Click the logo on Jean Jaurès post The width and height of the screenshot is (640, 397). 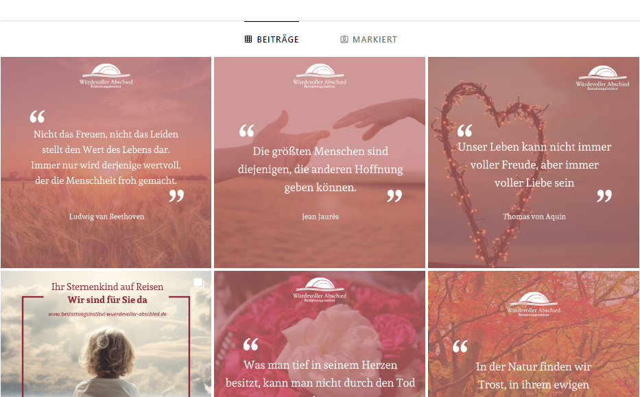(320, 75)
